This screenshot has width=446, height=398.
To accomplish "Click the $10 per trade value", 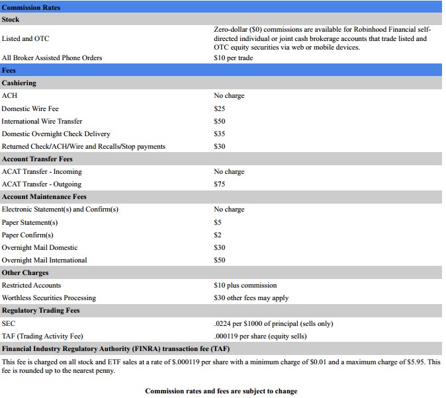I will point(233,58).
